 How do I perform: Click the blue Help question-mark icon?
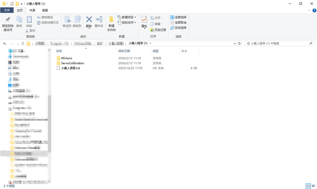coord(314,11)
